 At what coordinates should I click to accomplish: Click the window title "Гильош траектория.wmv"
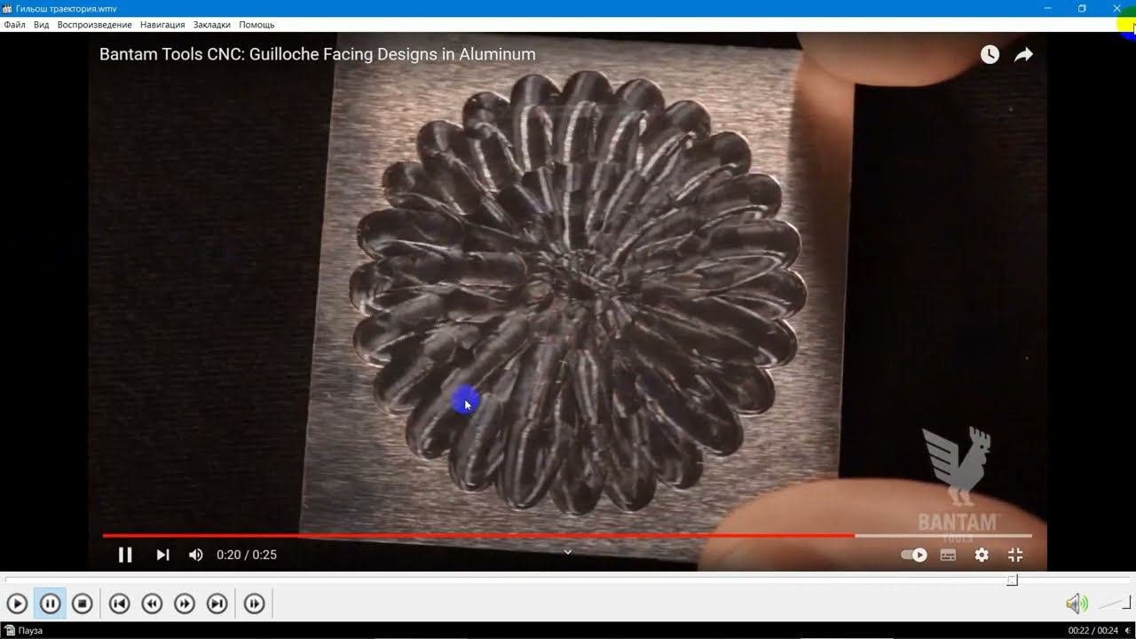67,8
